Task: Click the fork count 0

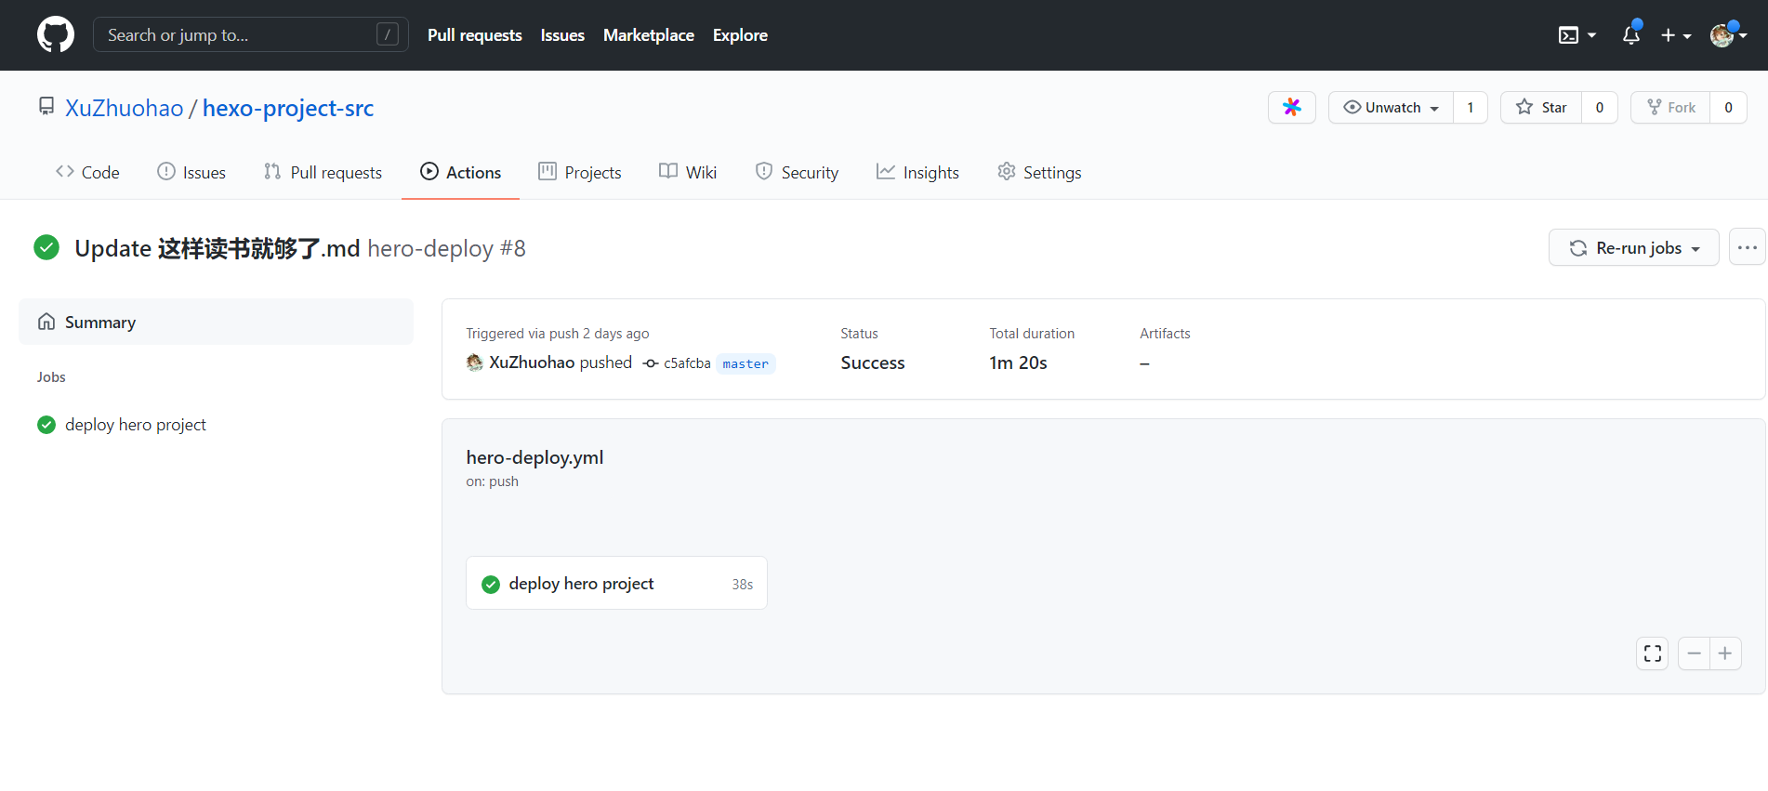Action: click(1729, 108)
